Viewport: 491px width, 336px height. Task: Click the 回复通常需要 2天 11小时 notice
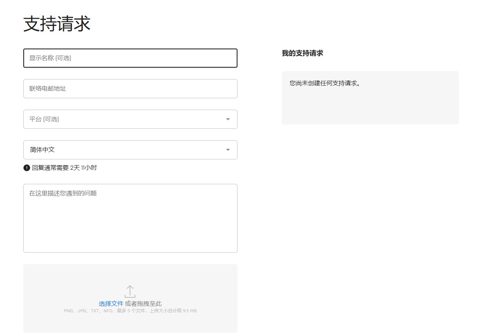coord(64,168)
